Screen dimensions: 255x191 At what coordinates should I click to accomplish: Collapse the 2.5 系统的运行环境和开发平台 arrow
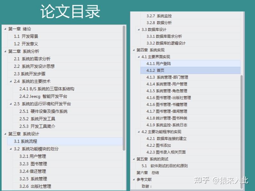point(11,104)
